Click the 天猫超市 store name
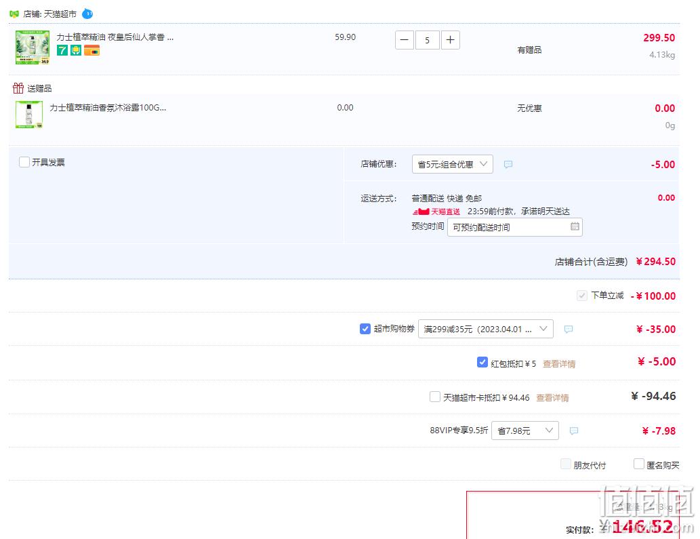This screenshot has width=700, height=539. (x=60, y=14)
